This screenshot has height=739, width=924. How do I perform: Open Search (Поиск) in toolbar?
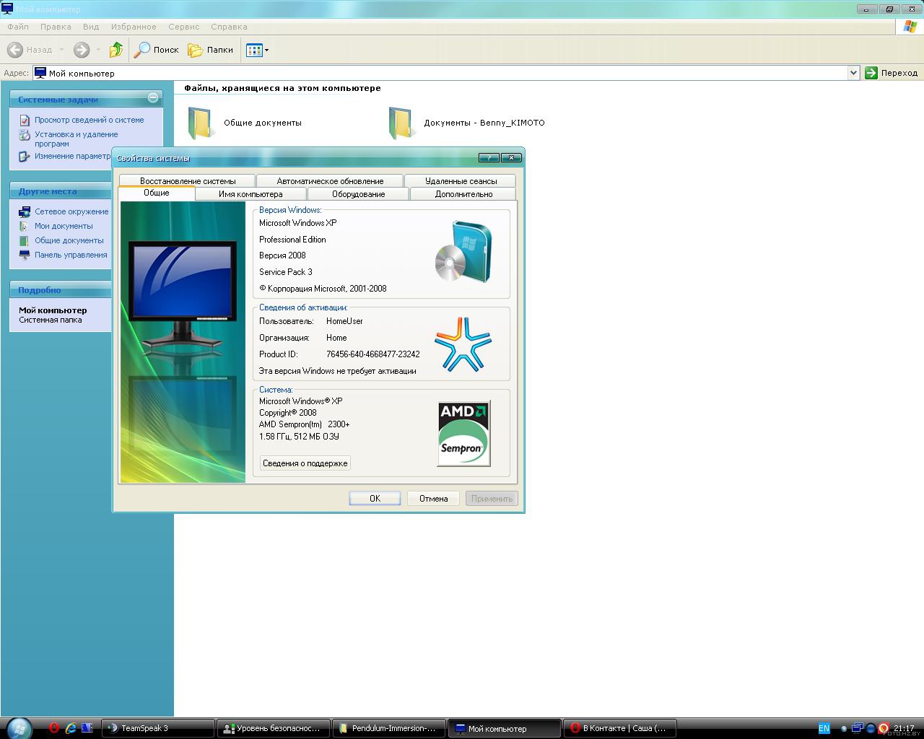pos(157,50)
